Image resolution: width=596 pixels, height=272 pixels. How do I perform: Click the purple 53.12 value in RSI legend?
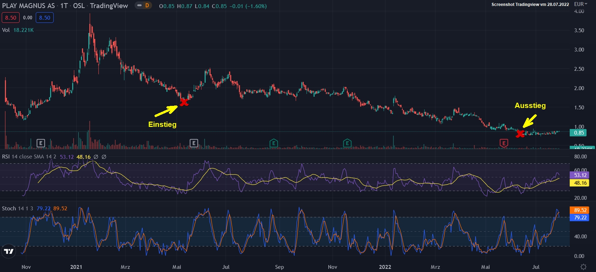(67, 157)
